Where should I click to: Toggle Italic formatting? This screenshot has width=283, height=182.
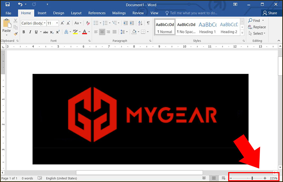pyautogui.click(x=30, y=32)
